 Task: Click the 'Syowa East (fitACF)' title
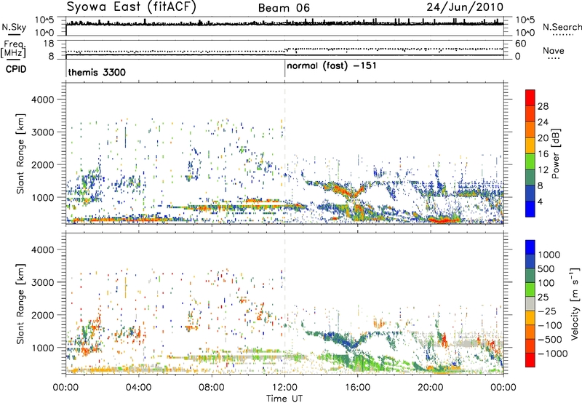coord(131,7)
